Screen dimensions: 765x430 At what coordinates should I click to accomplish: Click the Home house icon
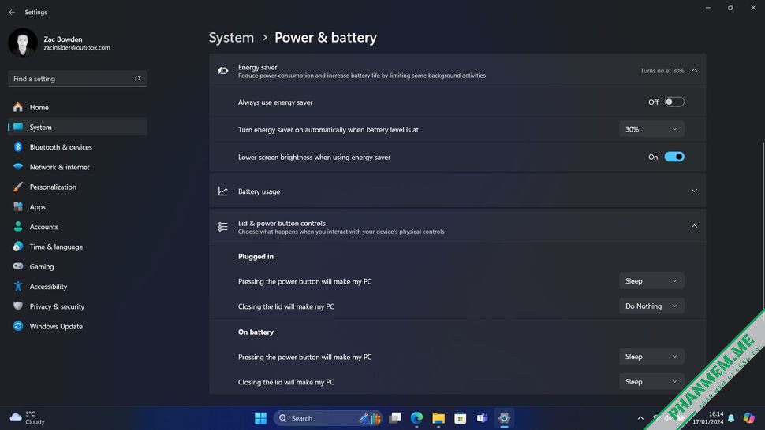[18, 107]
